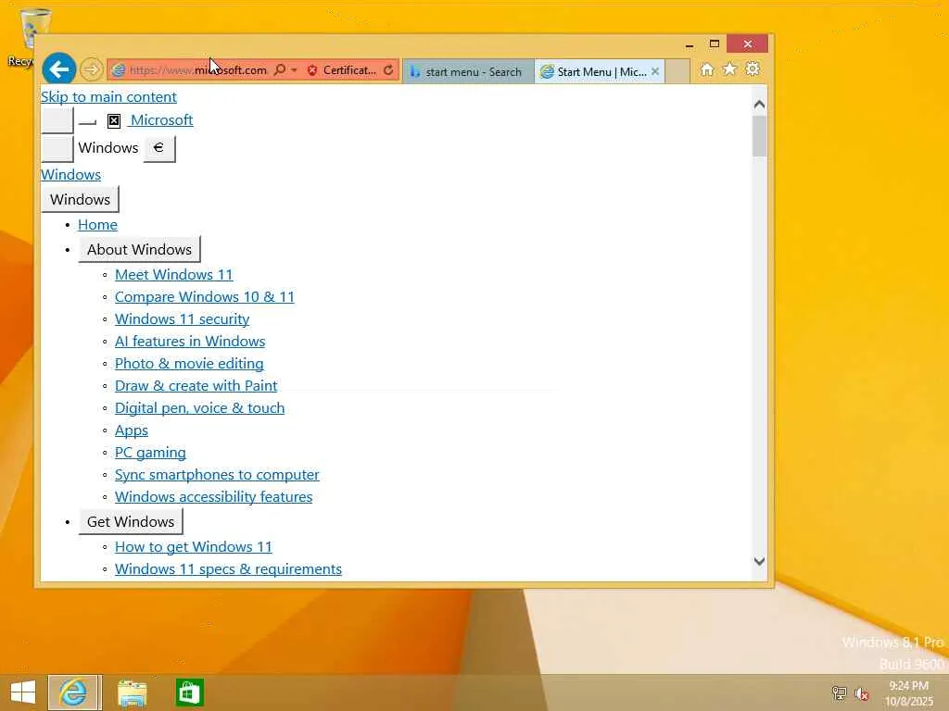Expand the About Windows button
The image size is (949, 711).
[x=139, y=250]
